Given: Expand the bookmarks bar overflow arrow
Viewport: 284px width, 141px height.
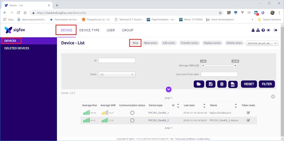Looking at the screenshot, I should point(253,19).
